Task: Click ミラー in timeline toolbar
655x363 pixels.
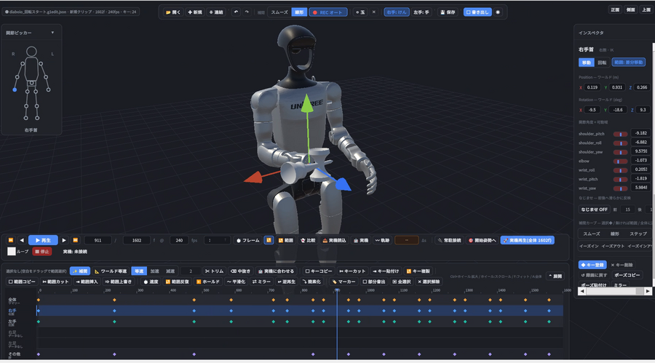Action: pyautogui.click(x=261, y=282)
